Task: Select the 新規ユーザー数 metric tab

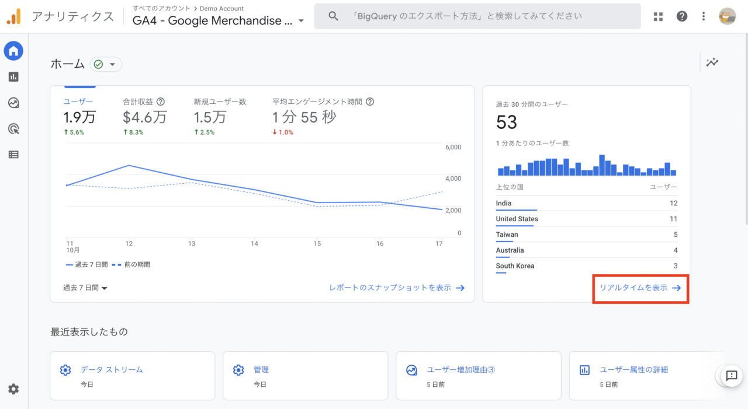Action: point(220,116)
